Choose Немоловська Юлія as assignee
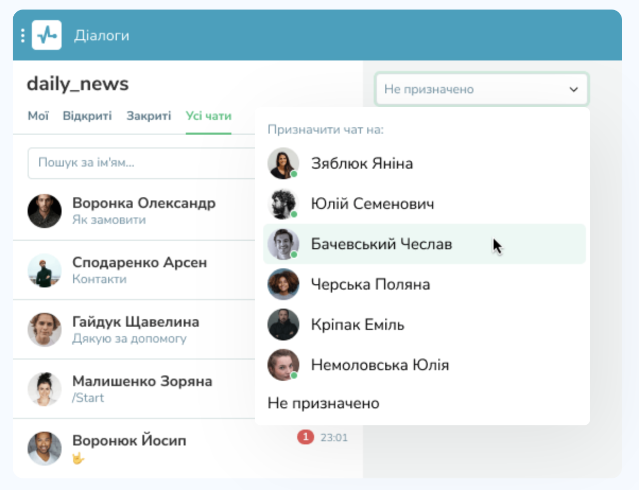Viewport: 639px width, 490px height. [x=379, y=365]
